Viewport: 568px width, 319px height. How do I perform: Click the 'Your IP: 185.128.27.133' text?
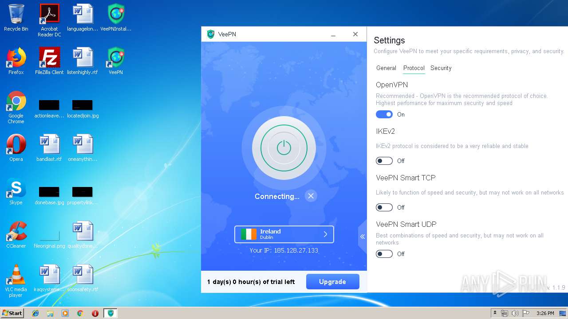pyautogui.click(x=284, y=250)
